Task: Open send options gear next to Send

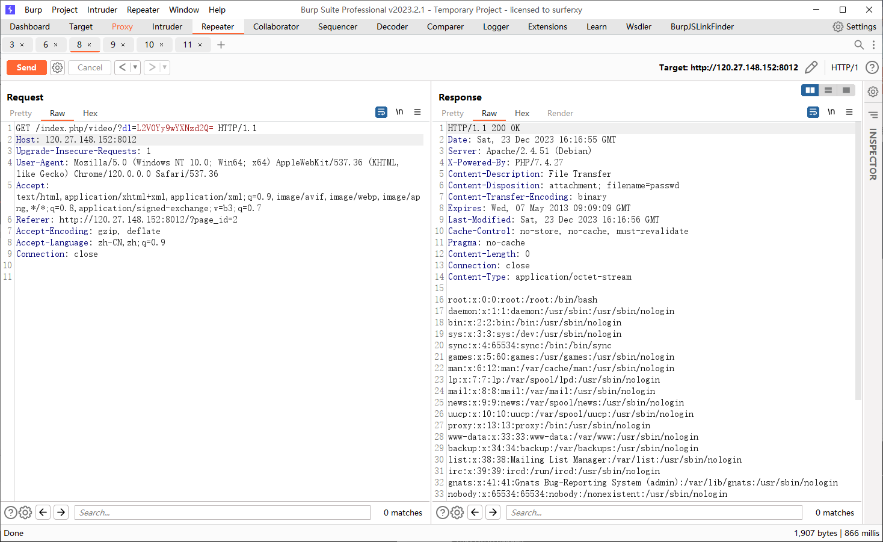Action: (57, 67)
